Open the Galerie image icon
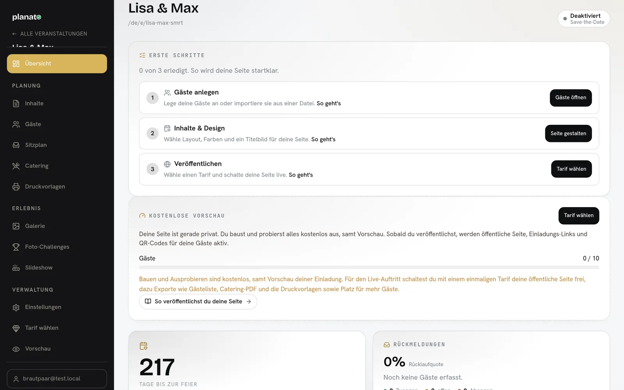Image resolution: width=624 pixels, height=390 pixels. point(16,226)
